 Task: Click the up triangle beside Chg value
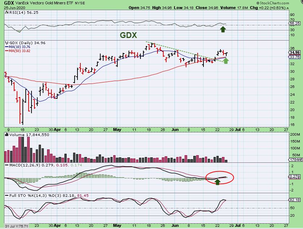288,8
